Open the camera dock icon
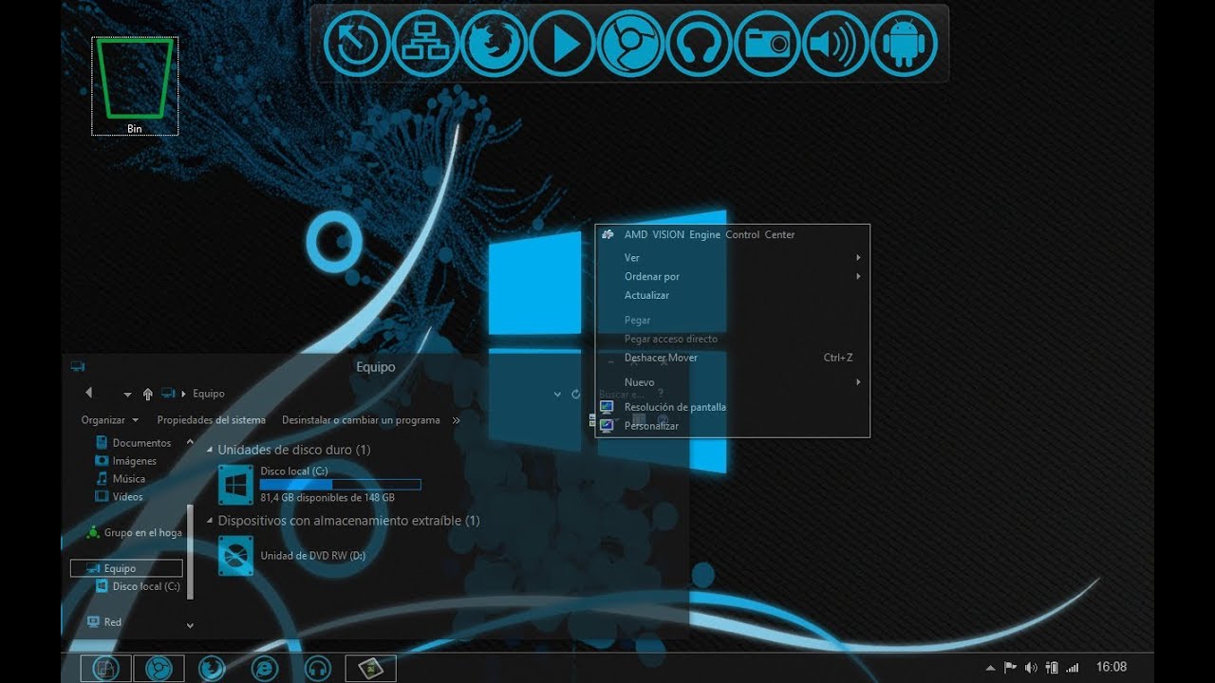The width and height of the screenshot is (1215, 683). pyautogui.click(x=767, y=43)
